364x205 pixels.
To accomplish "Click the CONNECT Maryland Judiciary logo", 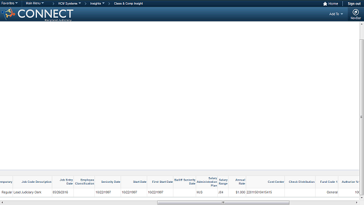I will [38, 14].
